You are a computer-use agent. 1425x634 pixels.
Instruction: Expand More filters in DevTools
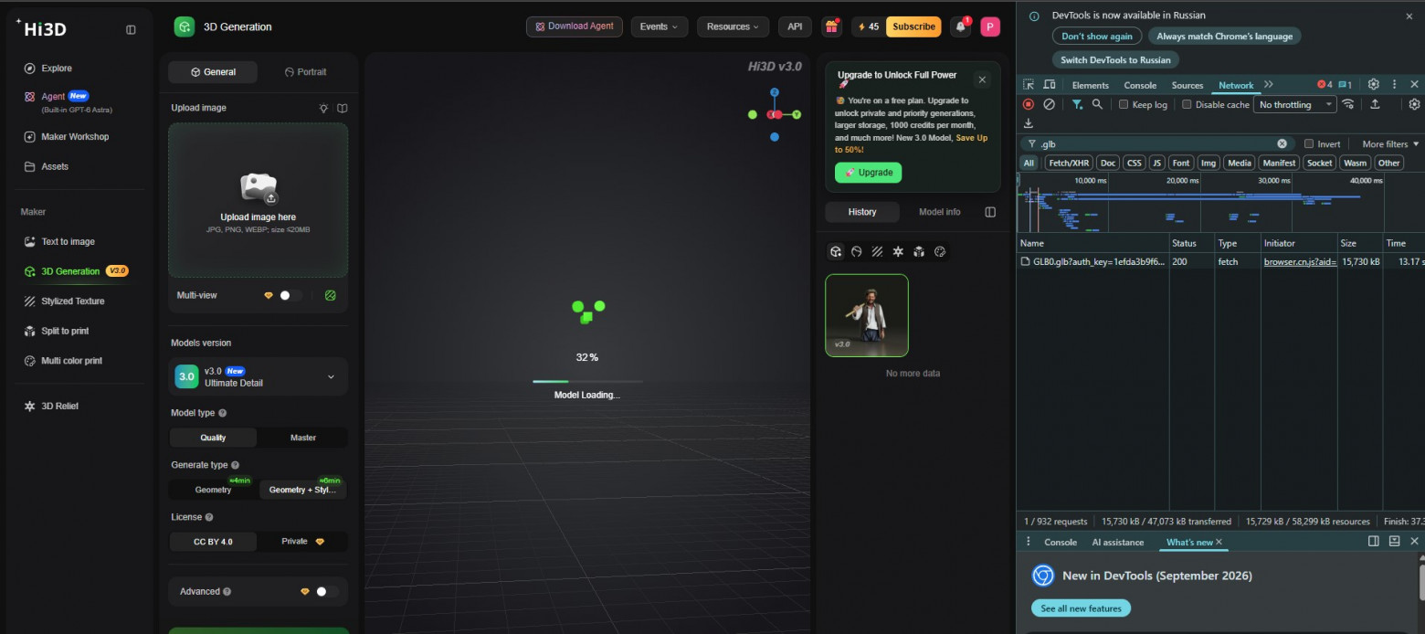(x=1390, y=143)
